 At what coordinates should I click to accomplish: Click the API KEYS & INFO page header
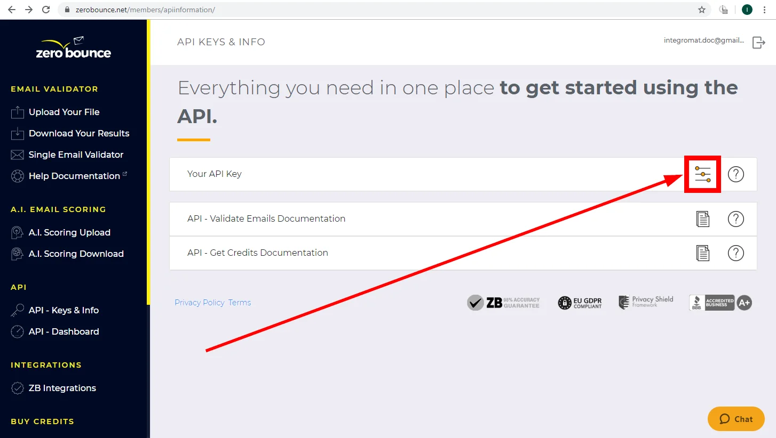click(221, 42)
